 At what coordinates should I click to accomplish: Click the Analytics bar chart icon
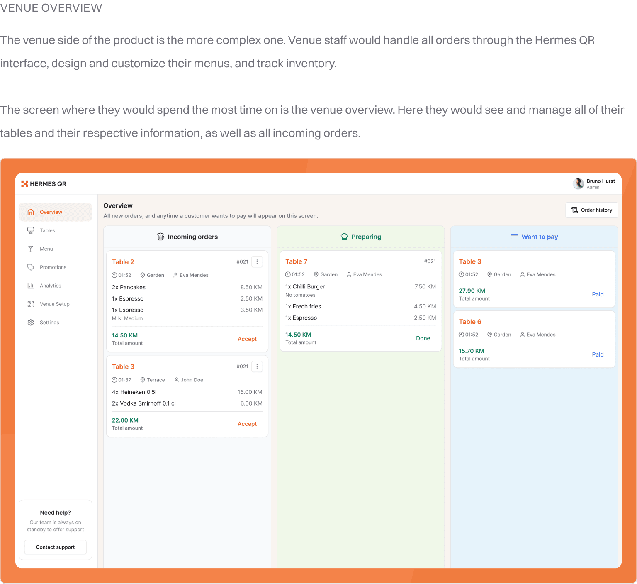pos(31,286)
